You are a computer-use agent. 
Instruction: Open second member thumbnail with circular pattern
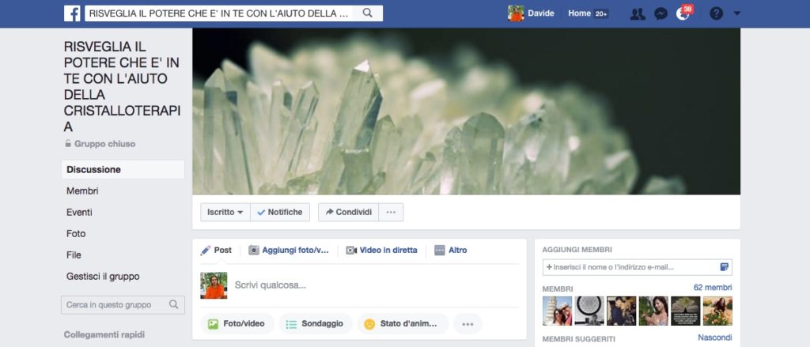point(589,311)
